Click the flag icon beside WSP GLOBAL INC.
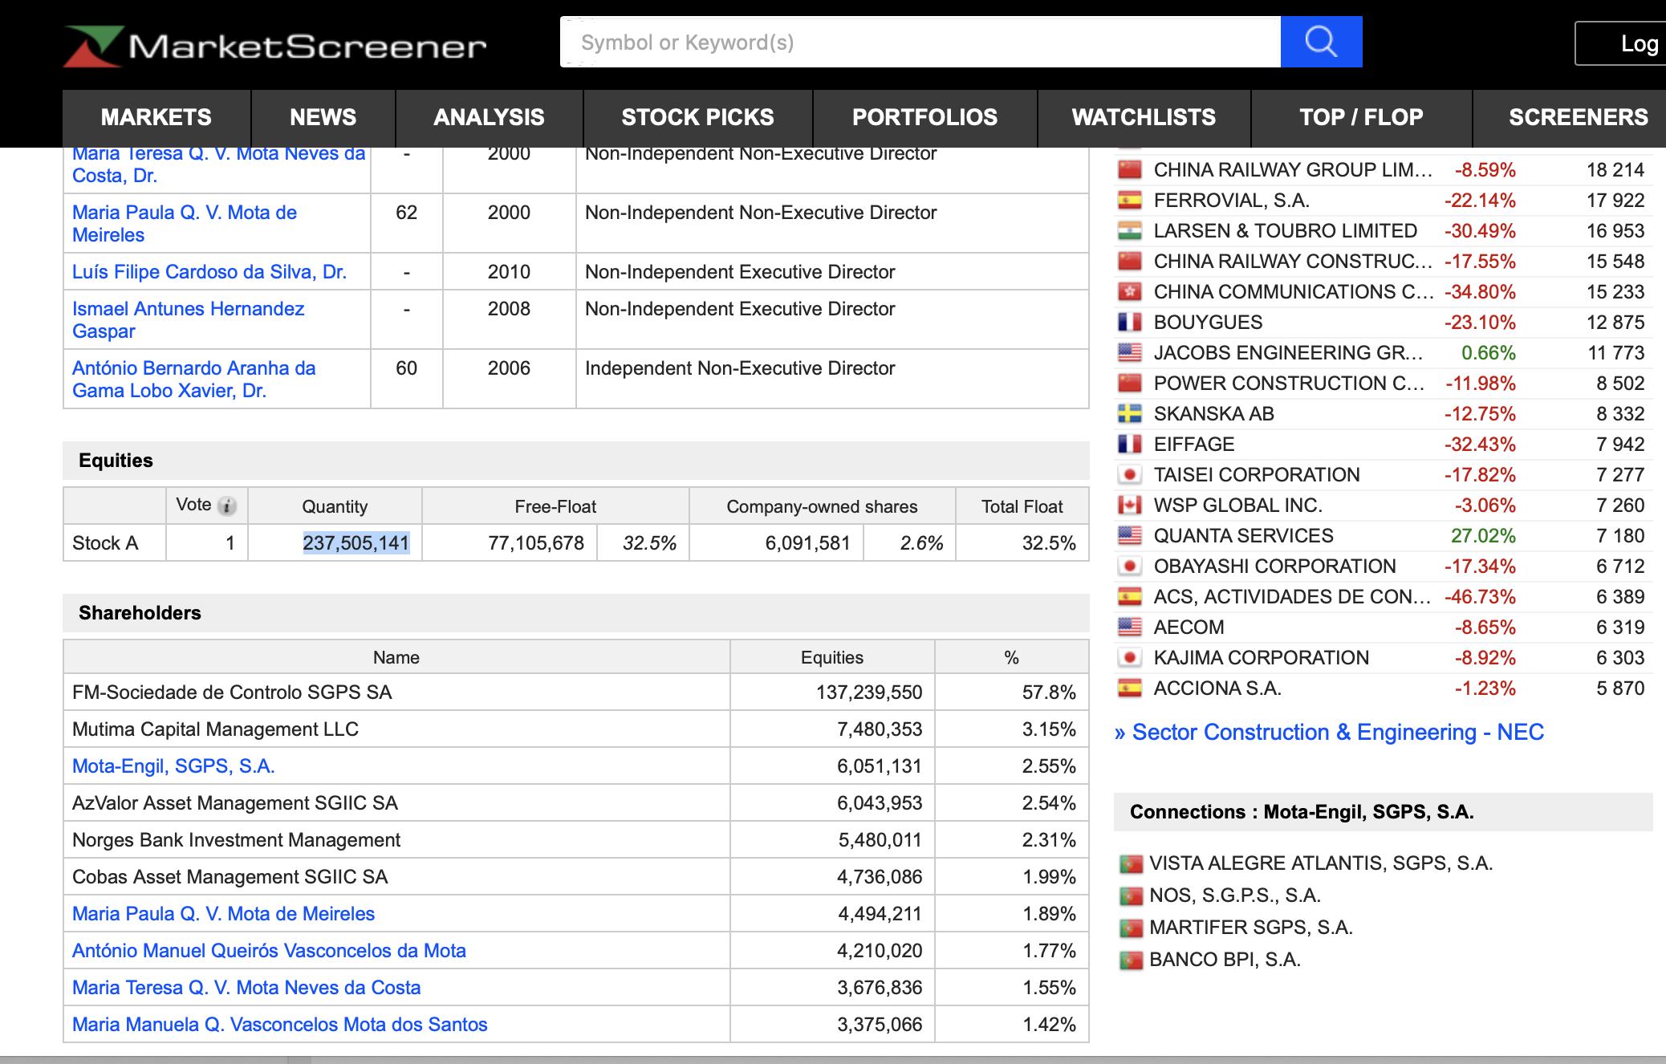The height and width of the screenshot is (1064, 1666). click(x=1129, y=506)
